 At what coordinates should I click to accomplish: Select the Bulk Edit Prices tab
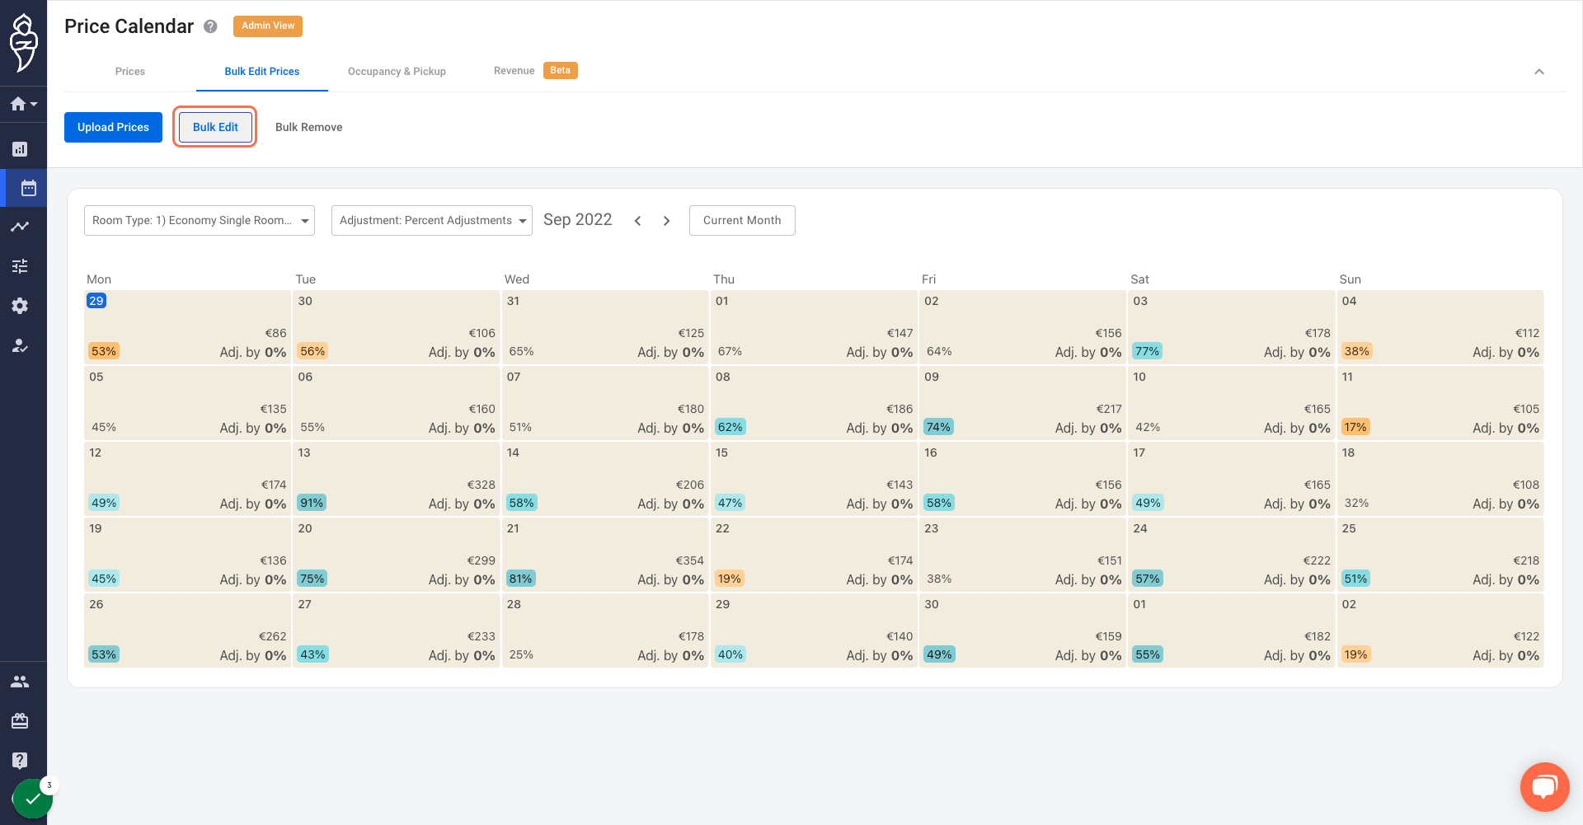(262, 72)
